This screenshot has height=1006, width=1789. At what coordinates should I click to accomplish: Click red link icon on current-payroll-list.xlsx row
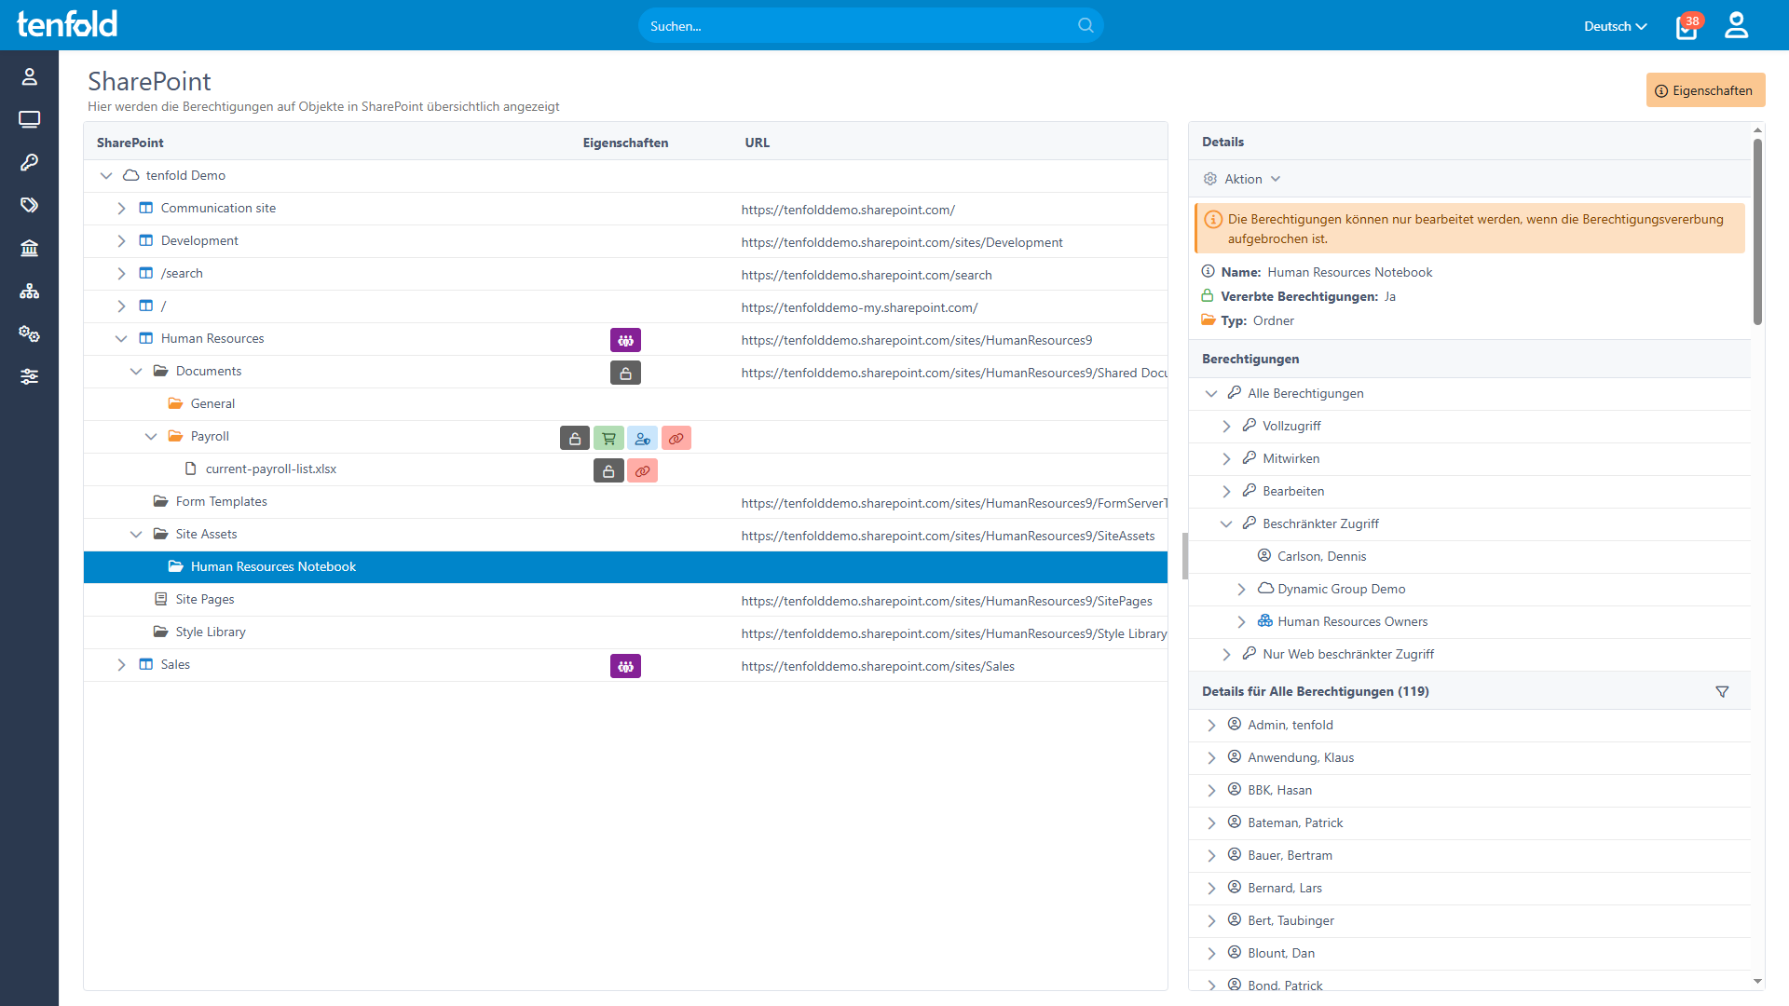642,470
